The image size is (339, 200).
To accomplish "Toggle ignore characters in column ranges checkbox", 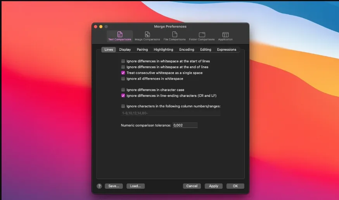I will [x=123, y=106].
